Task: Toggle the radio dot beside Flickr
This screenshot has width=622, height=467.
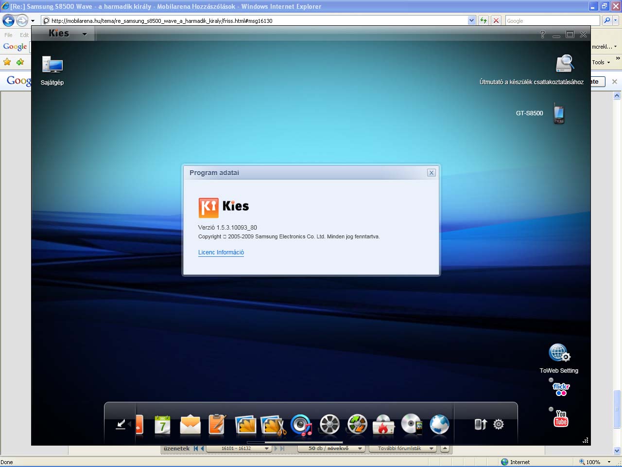Action: pos(551,380)
